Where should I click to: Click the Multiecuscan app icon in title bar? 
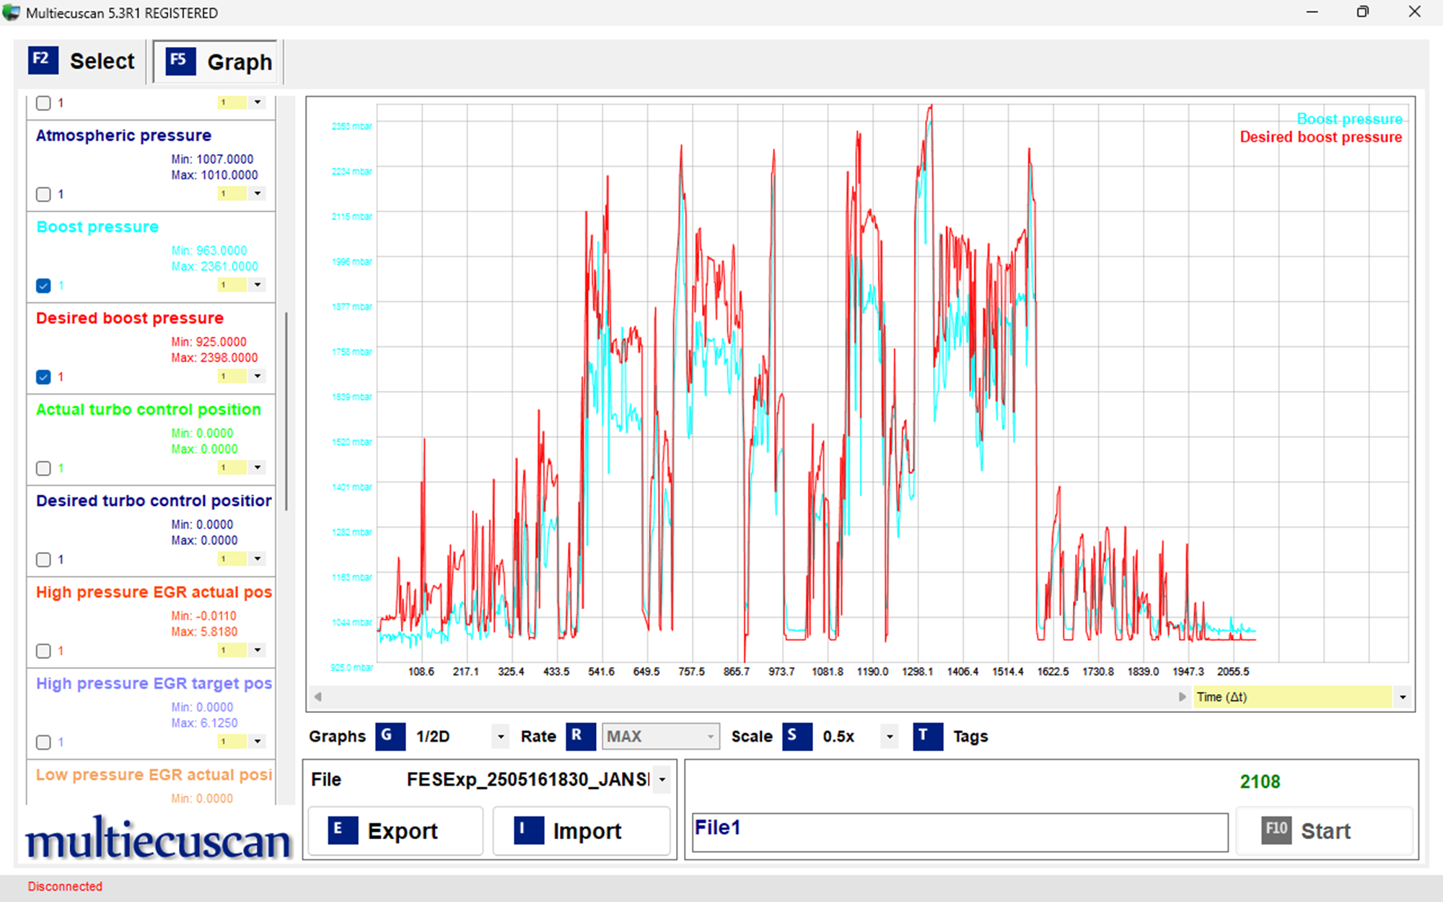pos(11,12)
